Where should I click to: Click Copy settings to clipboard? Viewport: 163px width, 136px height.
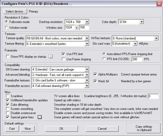click(x=144, y=128)
